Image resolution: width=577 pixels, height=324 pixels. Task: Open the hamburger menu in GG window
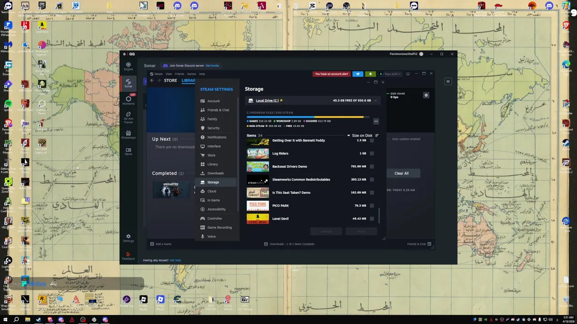tap(448, 81)
